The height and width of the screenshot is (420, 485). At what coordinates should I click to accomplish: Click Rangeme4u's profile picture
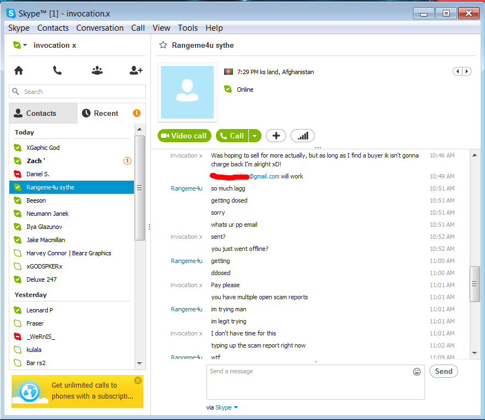click(187, 92)
